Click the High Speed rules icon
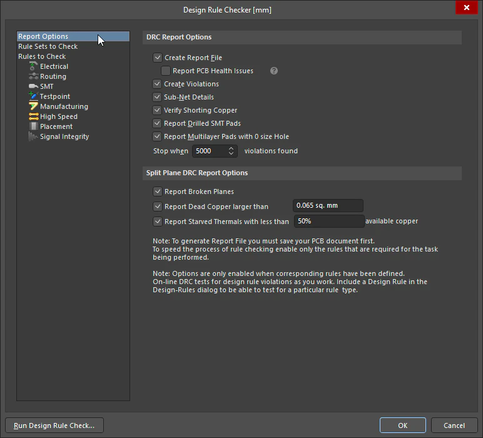This screenshot has height=438, width=483. [x=33, y=116]
